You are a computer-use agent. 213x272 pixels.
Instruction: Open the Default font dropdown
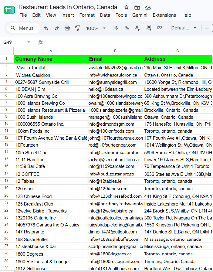[x=184, y=28]
